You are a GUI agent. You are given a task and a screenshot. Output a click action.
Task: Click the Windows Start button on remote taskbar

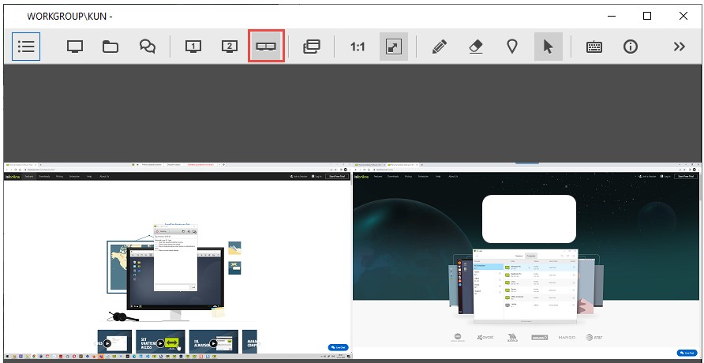tap(7, 356)
